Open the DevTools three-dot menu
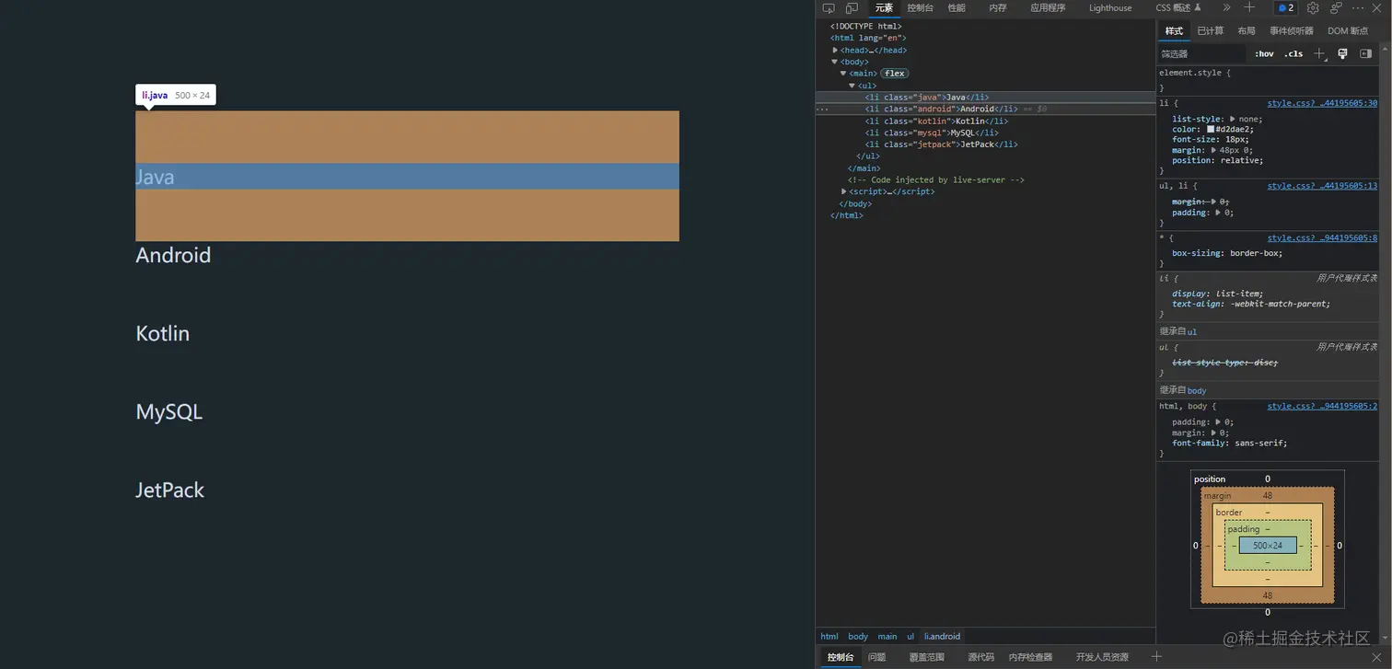The height and width of the screenshot is (669, 1392). (1358, 7)
